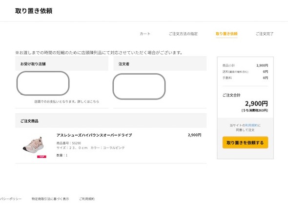The image size is (288, 207).
Task: Open product name アスレシューズハイバウンスオーバードライブ
Action: [x=94, y=135]
